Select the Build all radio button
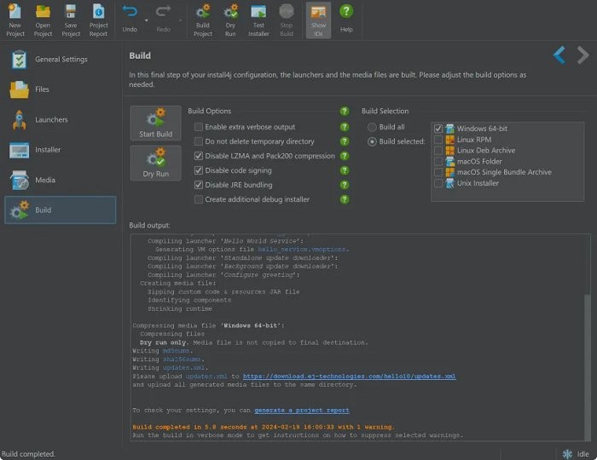Screen dimensions: 597x460 [372, 127]
